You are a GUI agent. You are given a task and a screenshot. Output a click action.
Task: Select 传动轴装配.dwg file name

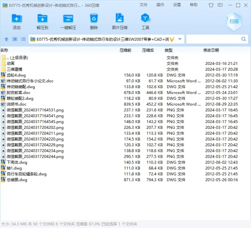pos(21,87)
